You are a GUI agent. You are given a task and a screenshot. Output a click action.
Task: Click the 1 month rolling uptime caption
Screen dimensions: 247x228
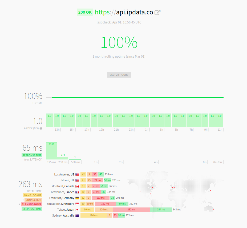[119, 57]
